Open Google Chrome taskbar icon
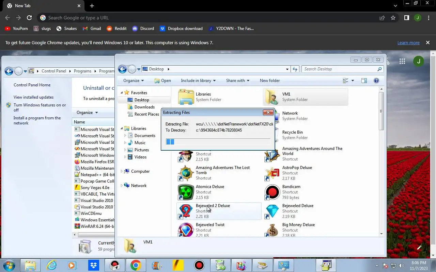Viewport: 436px width, 272px height. click(136, 265)
